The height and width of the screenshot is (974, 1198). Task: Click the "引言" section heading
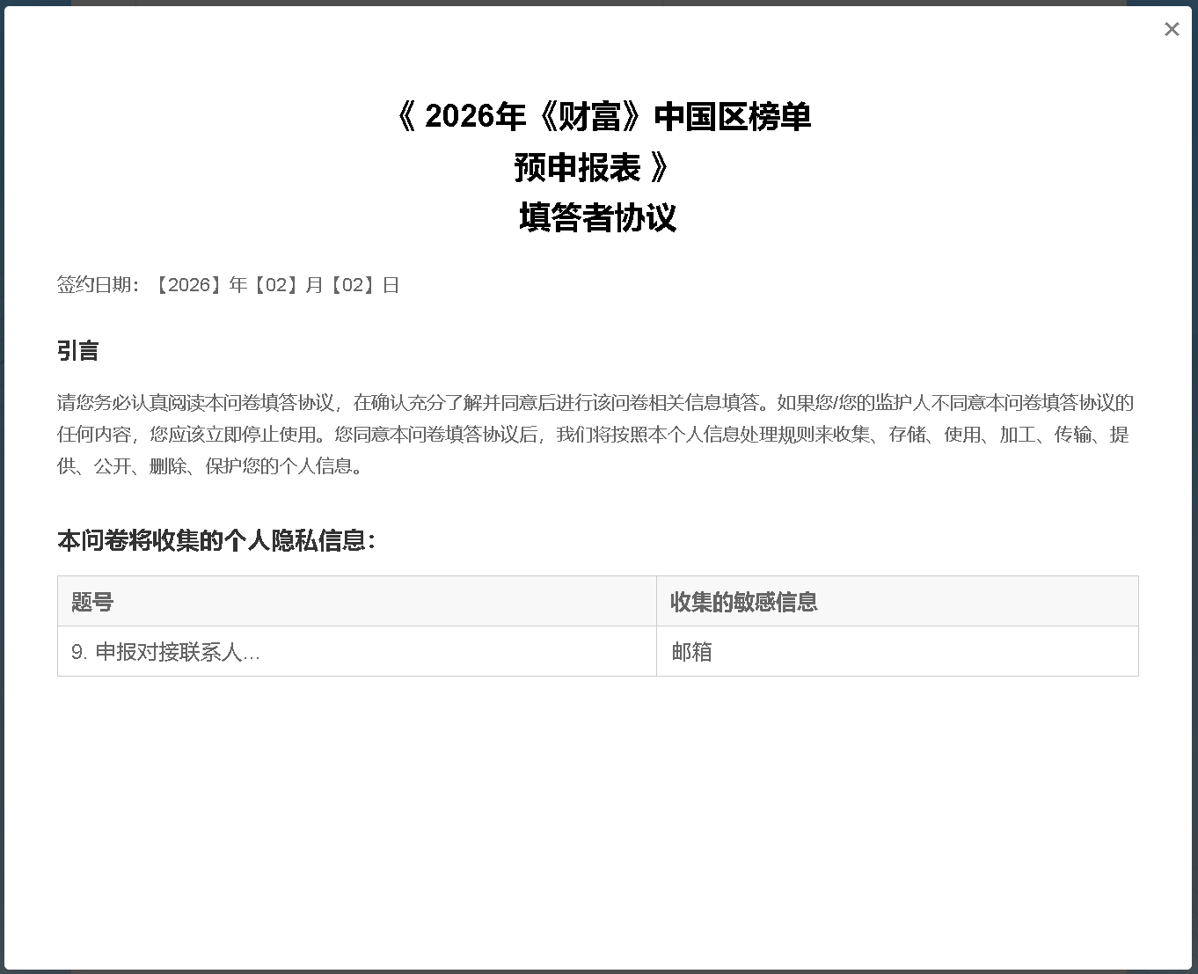click(x=77, y=350)
